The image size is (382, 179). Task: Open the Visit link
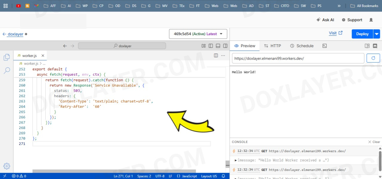336,33
